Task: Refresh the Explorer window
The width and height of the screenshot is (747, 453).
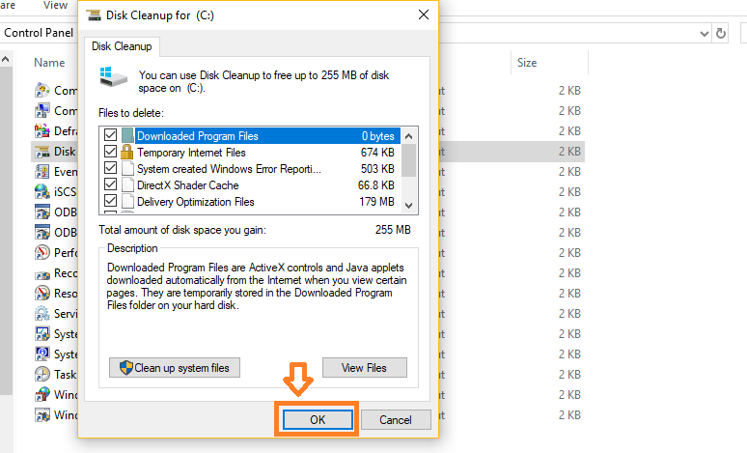Action: click(x=721, y=34)
